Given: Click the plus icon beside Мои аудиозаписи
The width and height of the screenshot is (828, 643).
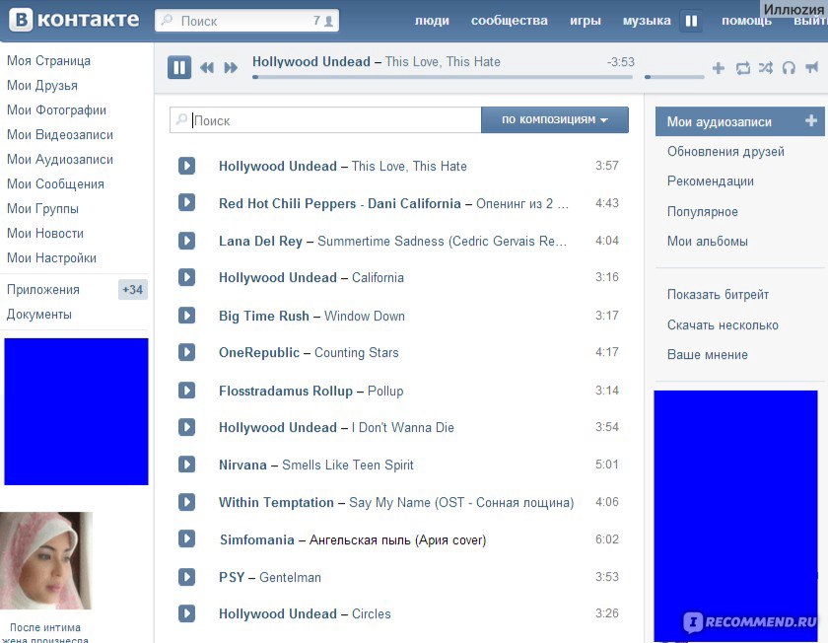Looking at the screenshot, I should [811, 121].
